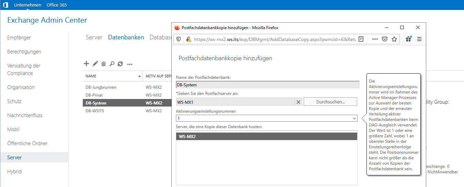The height and width of the screenshot is (187, 464).
Task: Switch to the Unternehmen tab
Action: click(x=28, y=5)
